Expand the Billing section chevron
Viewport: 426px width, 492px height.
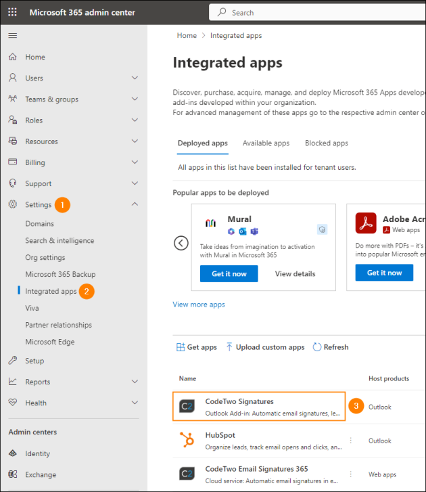pyautogui.click(x=135, y=162)
